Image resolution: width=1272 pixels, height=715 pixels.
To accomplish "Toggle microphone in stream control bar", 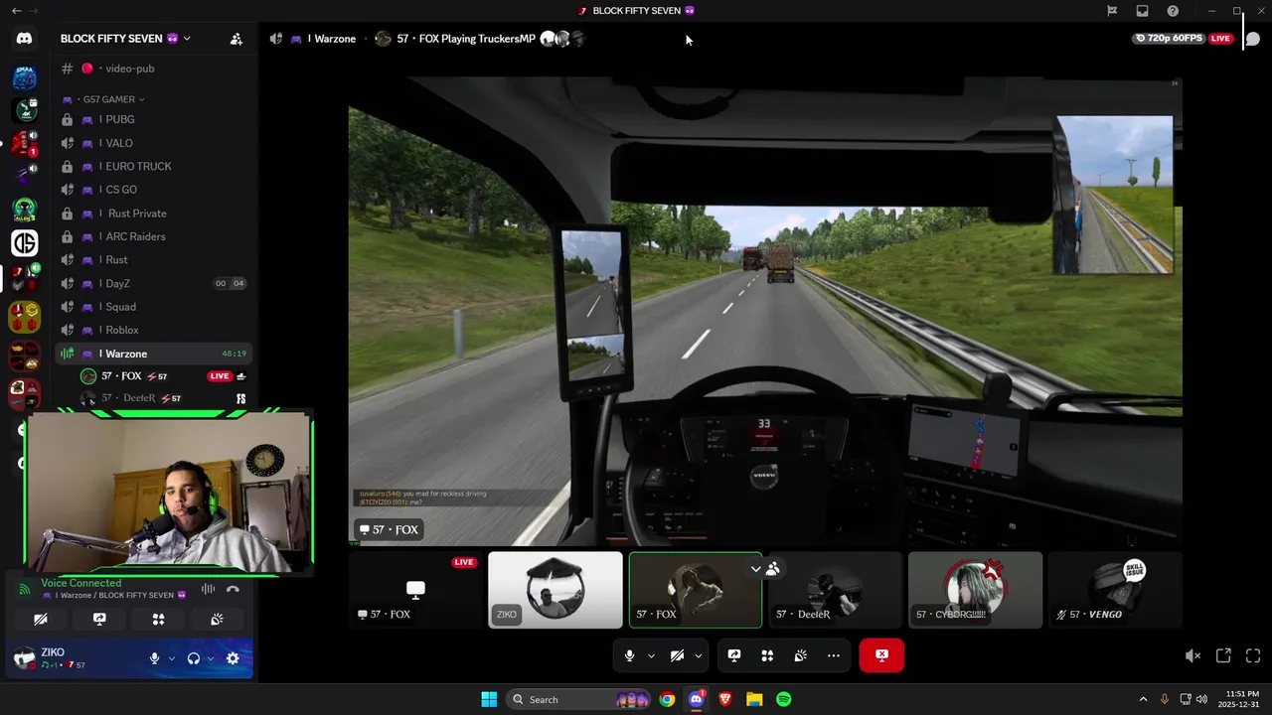I will click(629, 655).
